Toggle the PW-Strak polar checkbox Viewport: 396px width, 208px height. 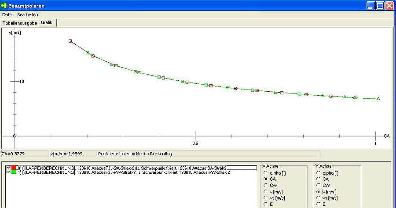[x=9, y=172]
